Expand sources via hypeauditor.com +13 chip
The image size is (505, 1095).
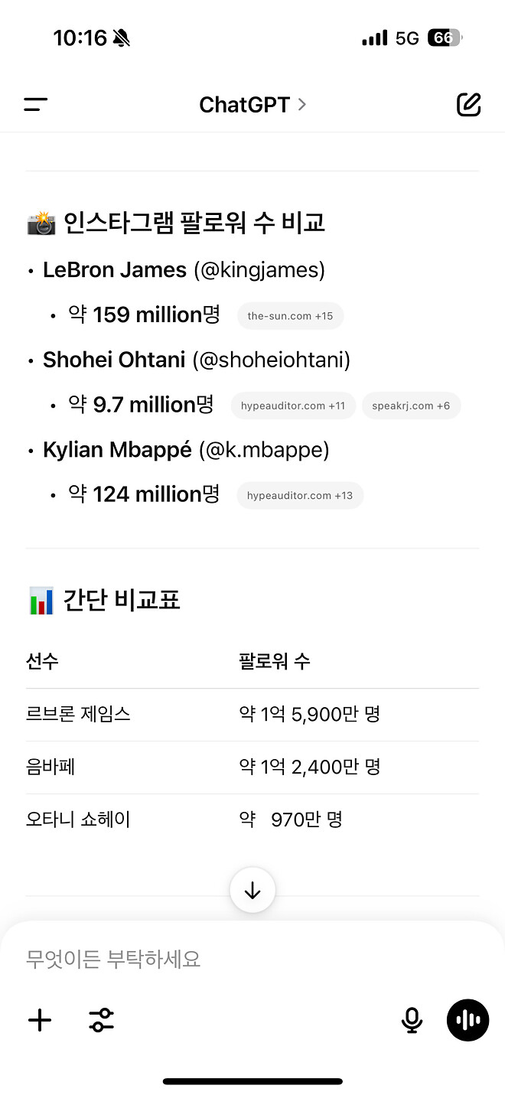[x=300, y=495]
